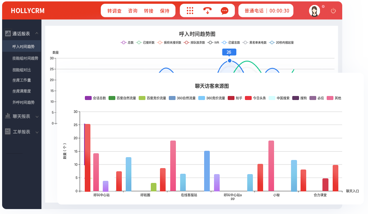Click the 工单报表 chart icon
Screen dimensions: 368x214
(x=8, y=132)
